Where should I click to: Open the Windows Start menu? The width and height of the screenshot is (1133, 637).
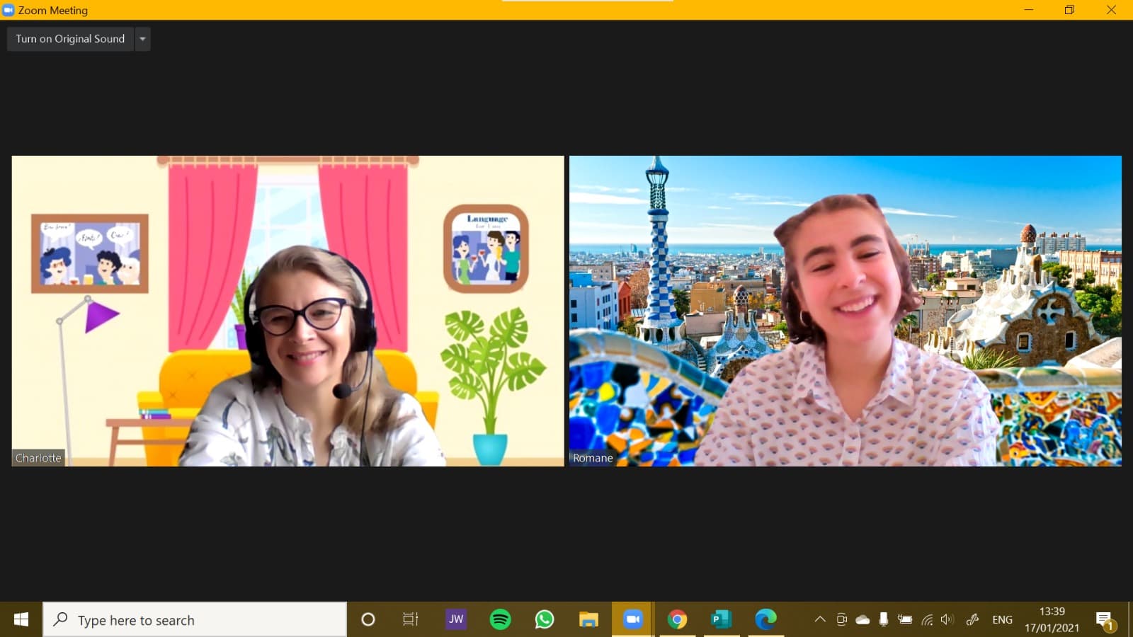[21, 619]
